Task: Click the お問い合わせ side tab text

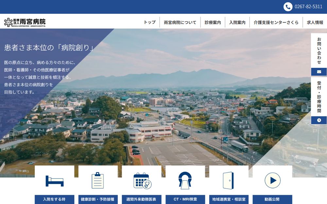Action: [x=319, y=51]
